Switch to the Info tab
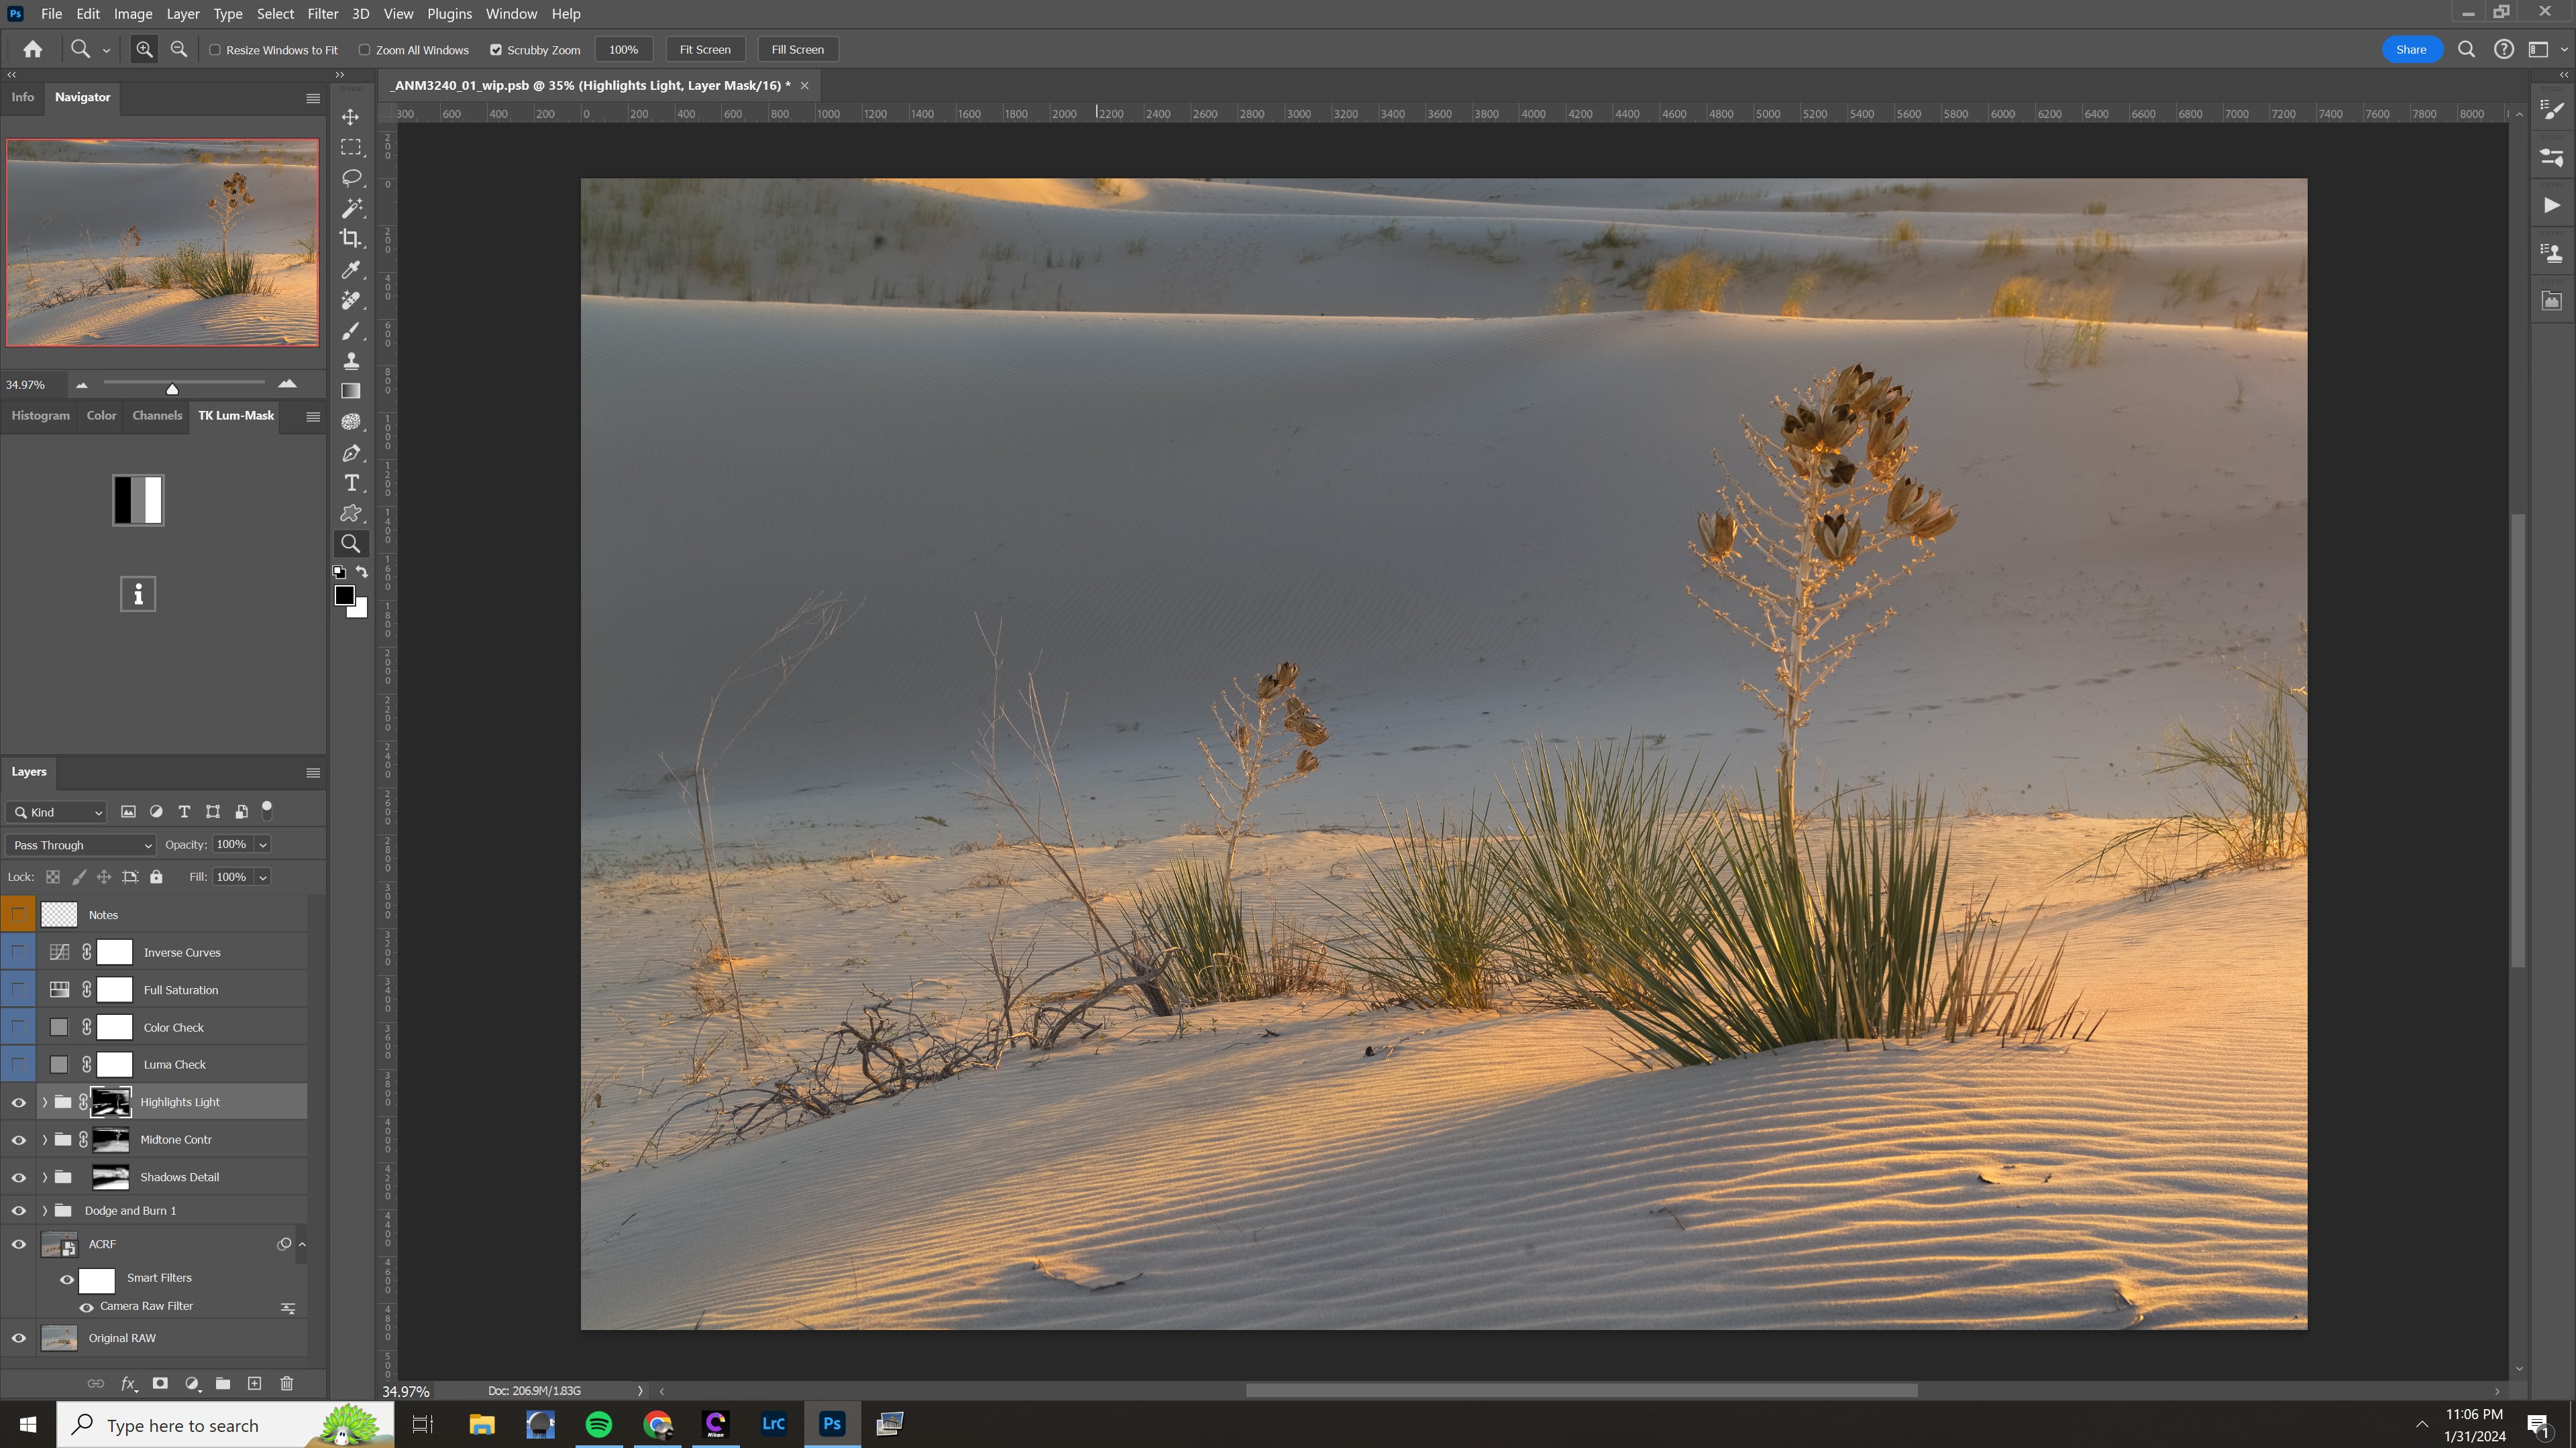 22,97
